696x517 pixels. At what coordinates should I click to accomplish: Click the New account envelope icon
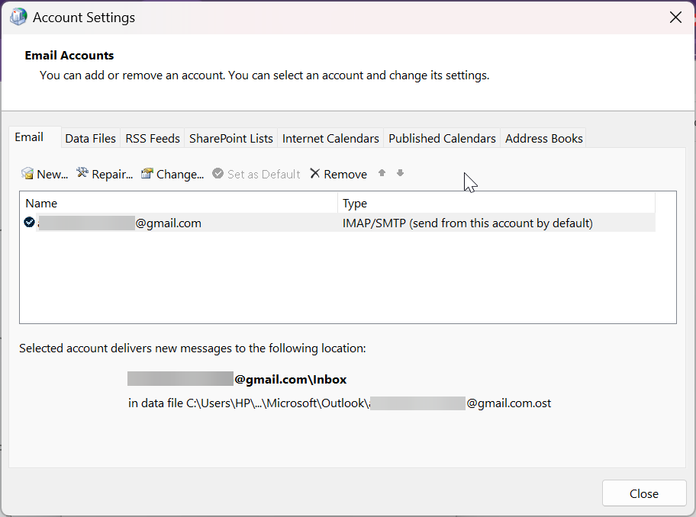[27, 173]
